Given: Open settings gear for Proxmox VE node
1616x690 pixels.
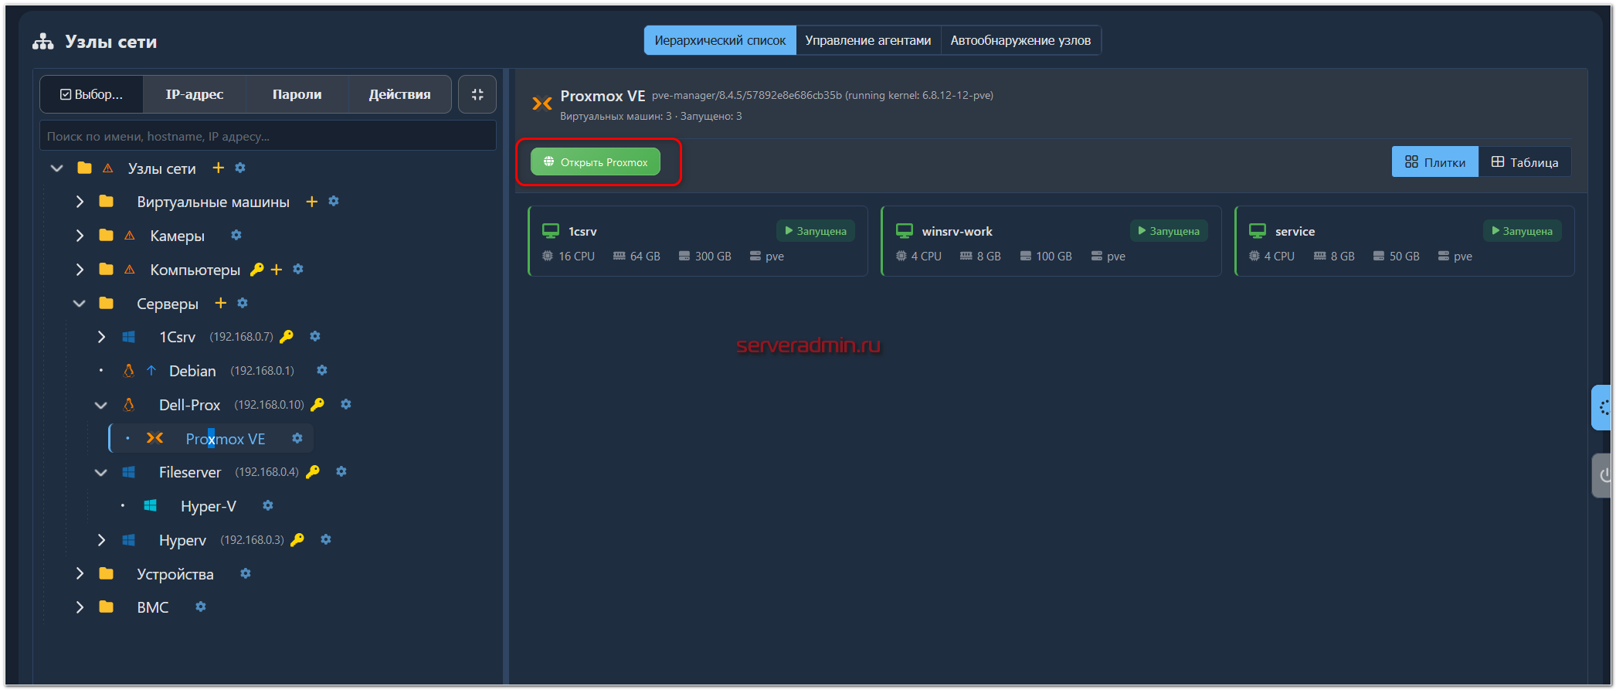Looking at the screenshot, I should click(x=297, y=438).
